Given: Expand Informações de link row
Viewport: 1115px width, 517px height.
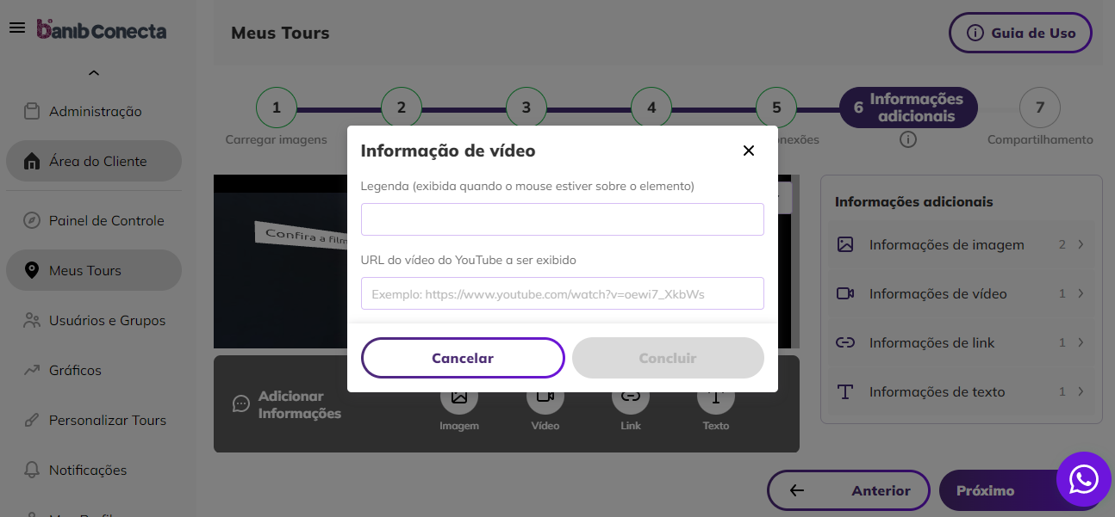Looking at the screenshot, I should 962,342.
